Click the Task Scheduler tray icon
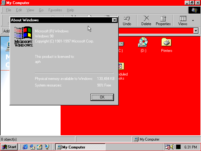The width and height of the screenshot is (201, 151). click(x=167, y=147)
